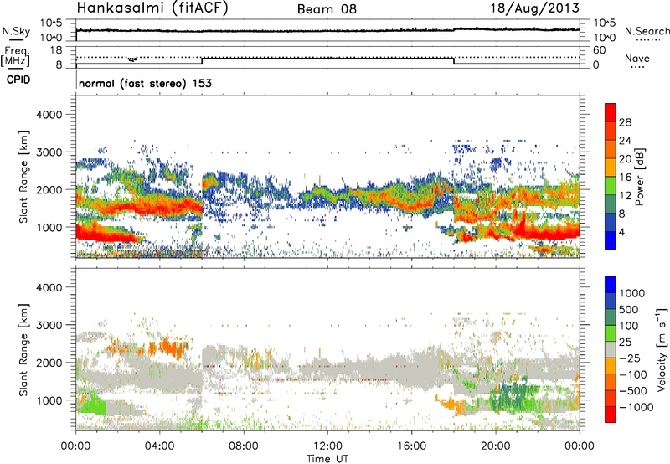Click the '04:00' time axis label
The height and width of the screenshot is (464, 670).
pos(160,446)
